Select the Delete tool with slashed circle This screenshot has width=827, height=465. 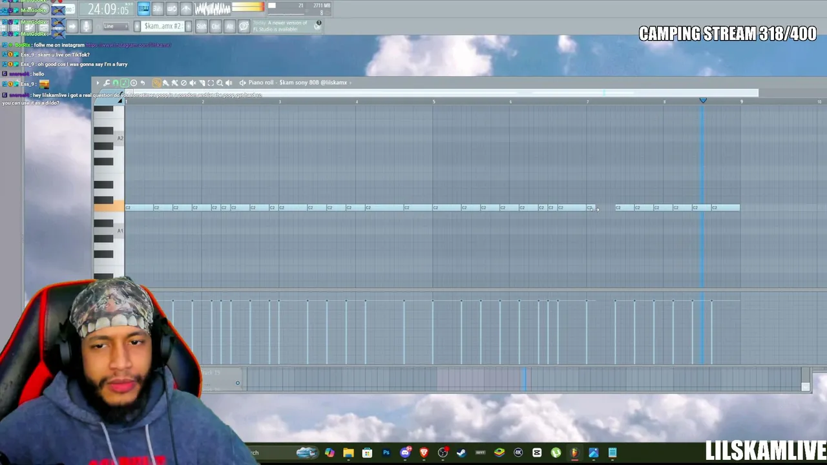click(x=183, y=83)
